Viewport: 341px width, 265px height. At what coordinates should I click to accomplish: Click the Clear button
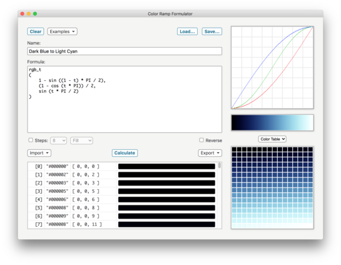[36, 31]
